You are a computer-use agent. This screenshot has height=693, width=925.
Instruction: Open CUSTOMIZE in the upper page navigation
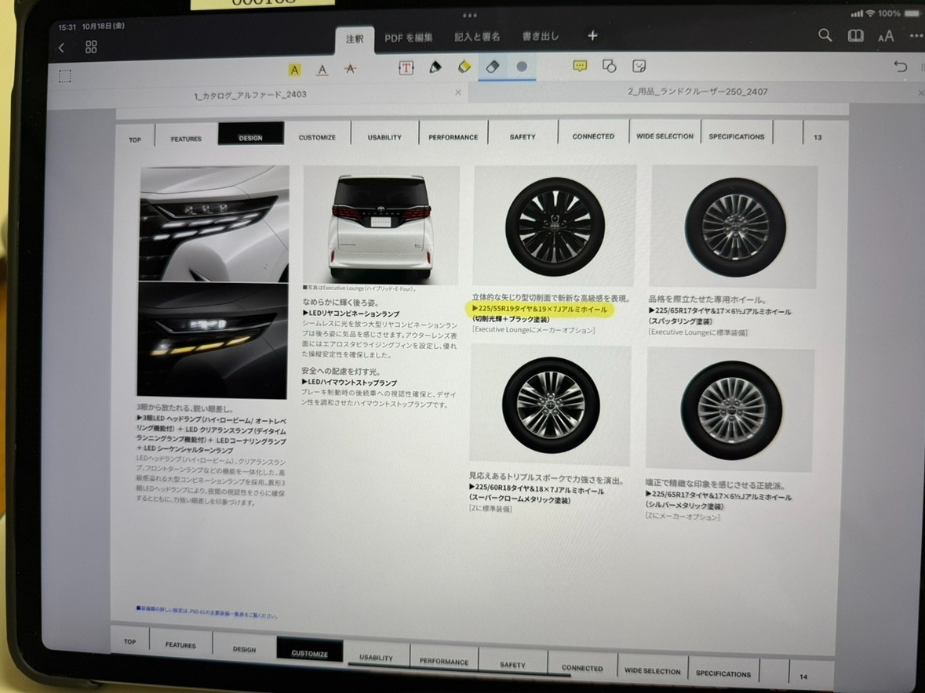click(317, 137)
